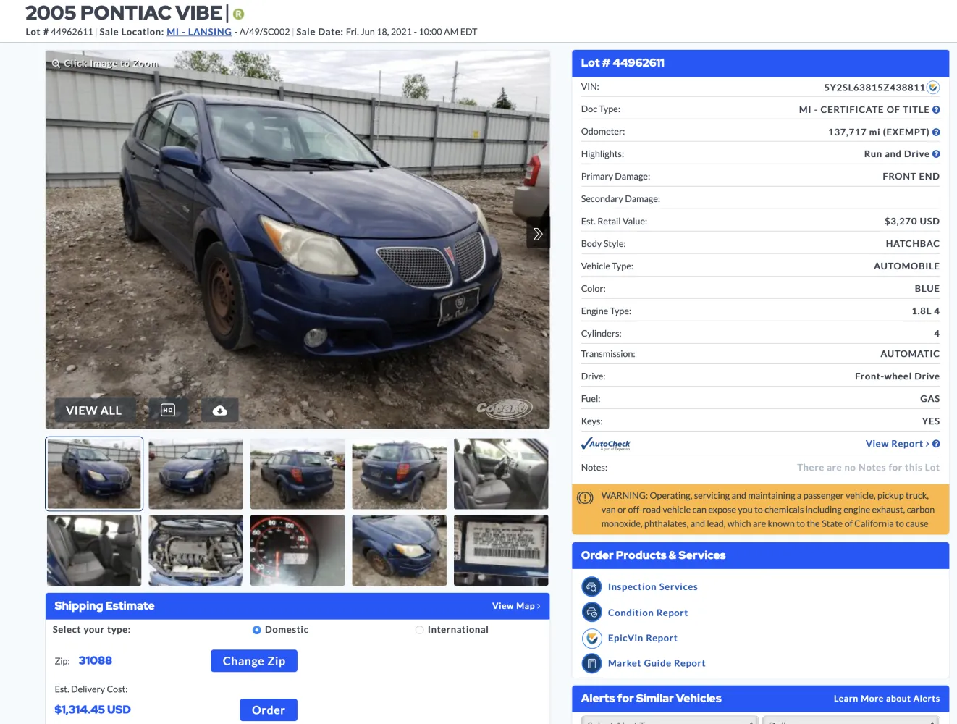
Task: Click the VIEW ALL photos button
Action: click(94, 411)
